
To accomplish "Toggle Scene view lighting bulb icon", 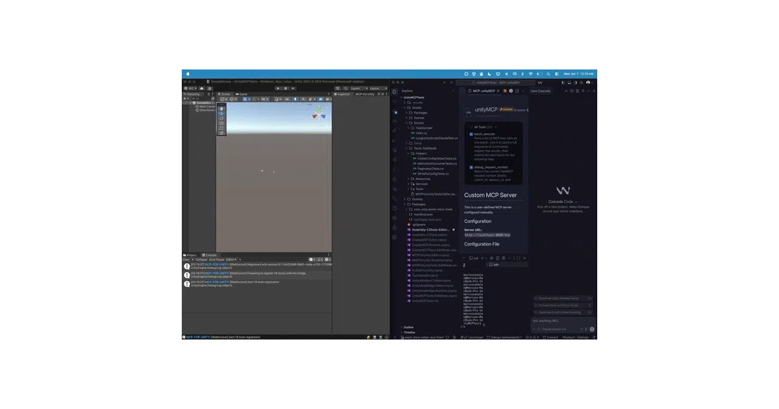I will (295, 99).
